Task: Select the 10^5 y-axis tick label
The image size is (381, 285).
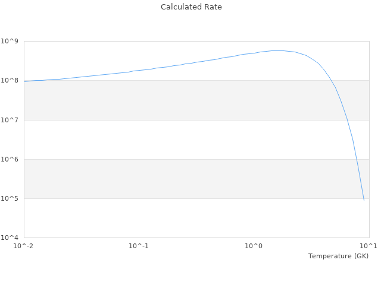Action: coord(11,198)
